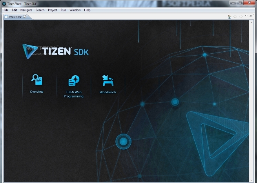
Task: Click the Workbench link text
Action: [108, 92]
